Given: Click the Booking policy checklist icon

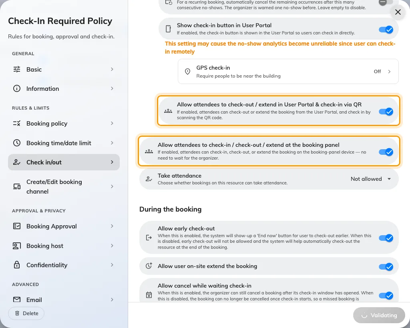Looking at the screenshot, I should tap(17, 123).
